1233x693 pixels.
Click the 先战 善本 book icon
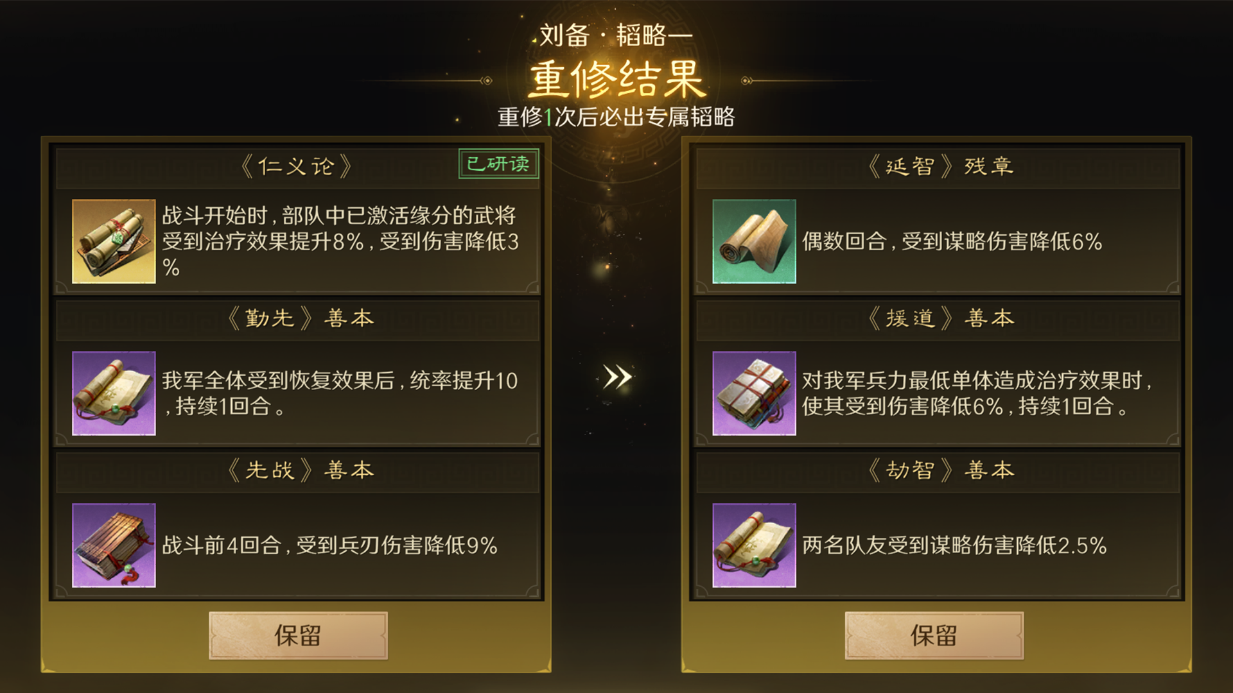(x=114, y=545)
